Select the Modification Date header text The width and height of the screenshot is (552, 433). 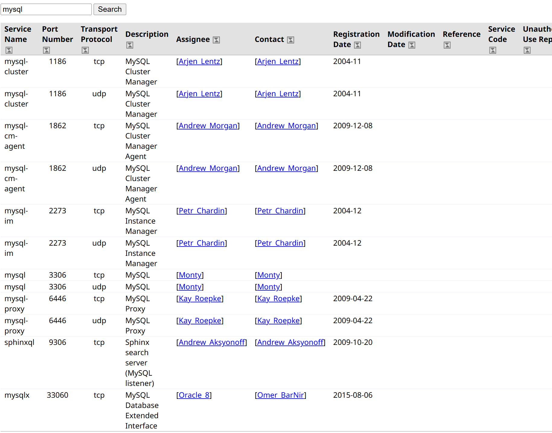point(411,40)
